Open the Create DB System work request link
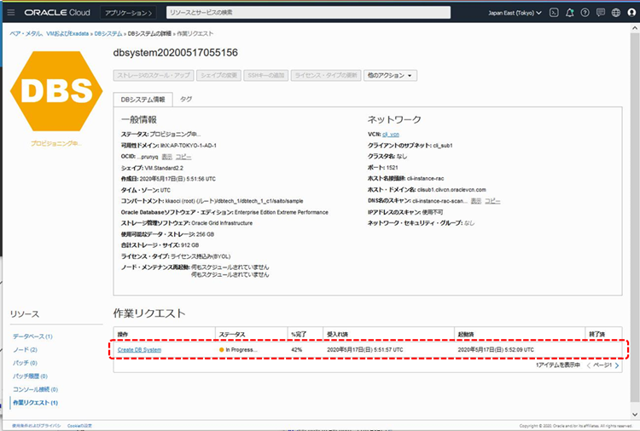Screen dimensions: 640x431 139,350
